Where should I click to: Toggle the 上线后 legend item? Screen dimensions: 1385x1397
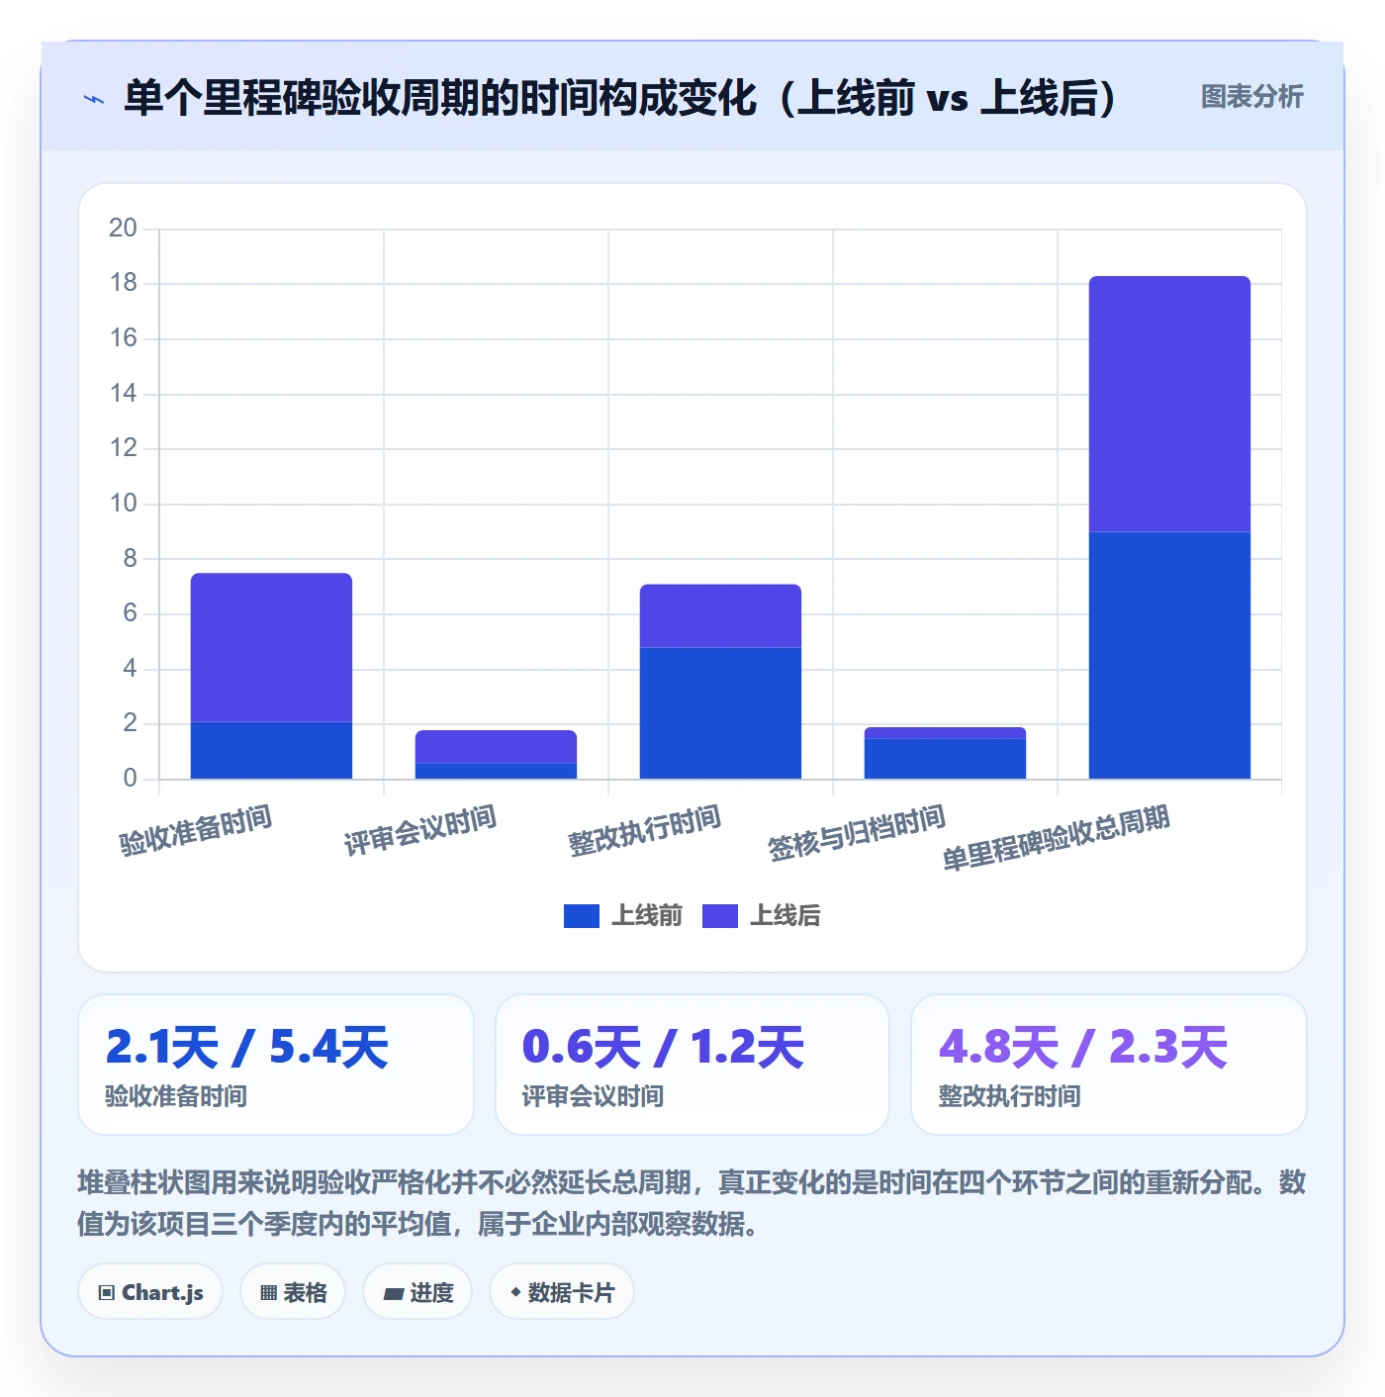[762, 916]
